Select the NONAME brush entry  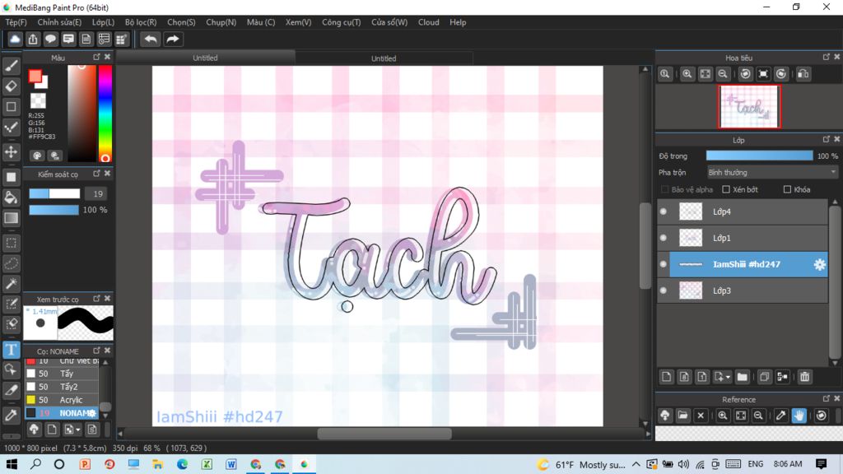click(62, 413)
